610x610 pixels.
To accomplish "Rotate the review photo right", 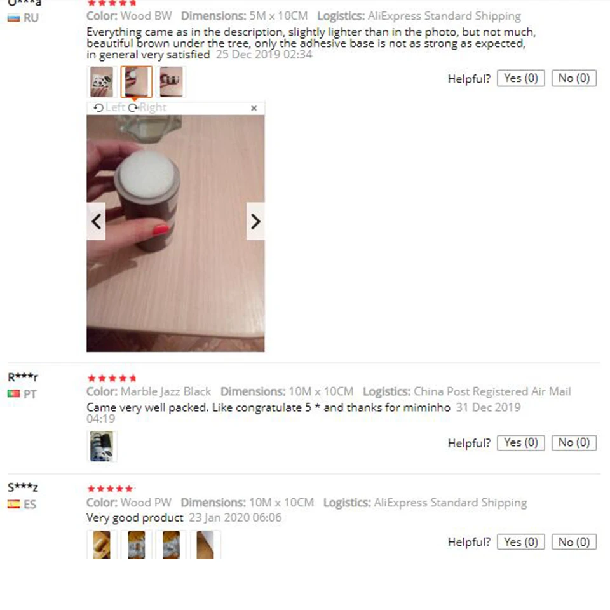I will tap(147, 107).
